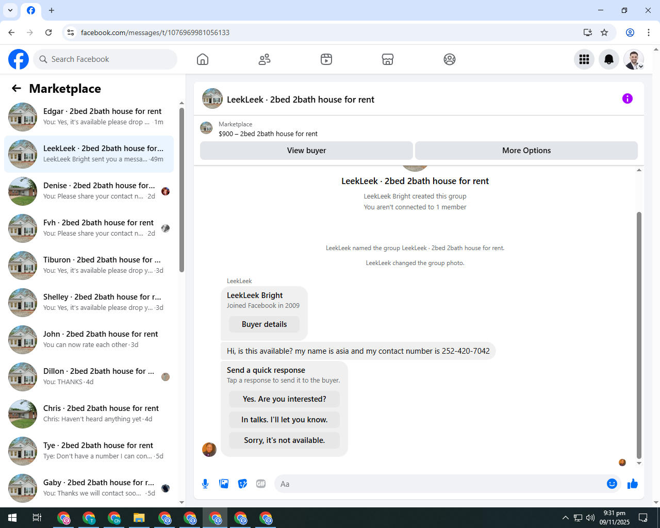Open File Explorer from taskbar
The image size is (660, 528).
click(139, 518)
